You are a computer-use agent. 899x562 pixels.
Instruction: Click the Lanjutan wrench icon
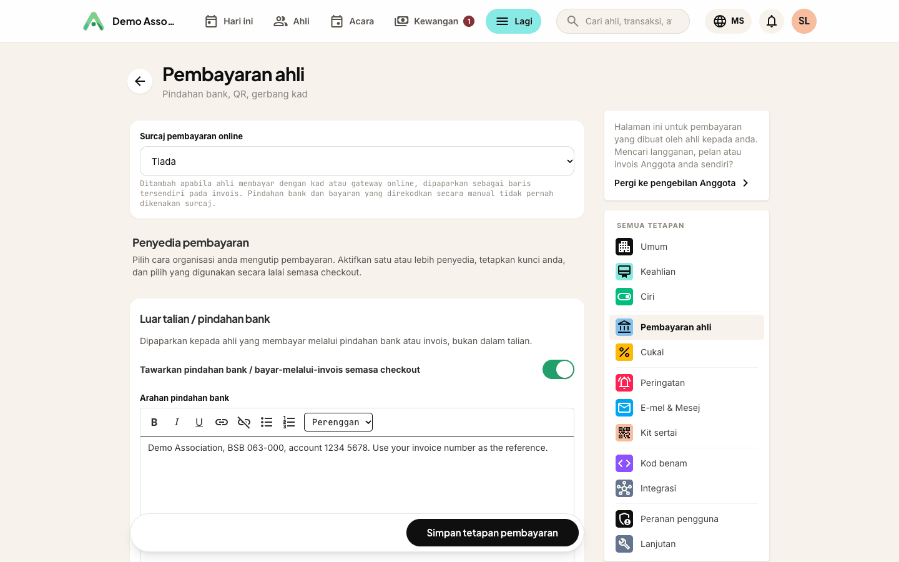tap(624, 544)
